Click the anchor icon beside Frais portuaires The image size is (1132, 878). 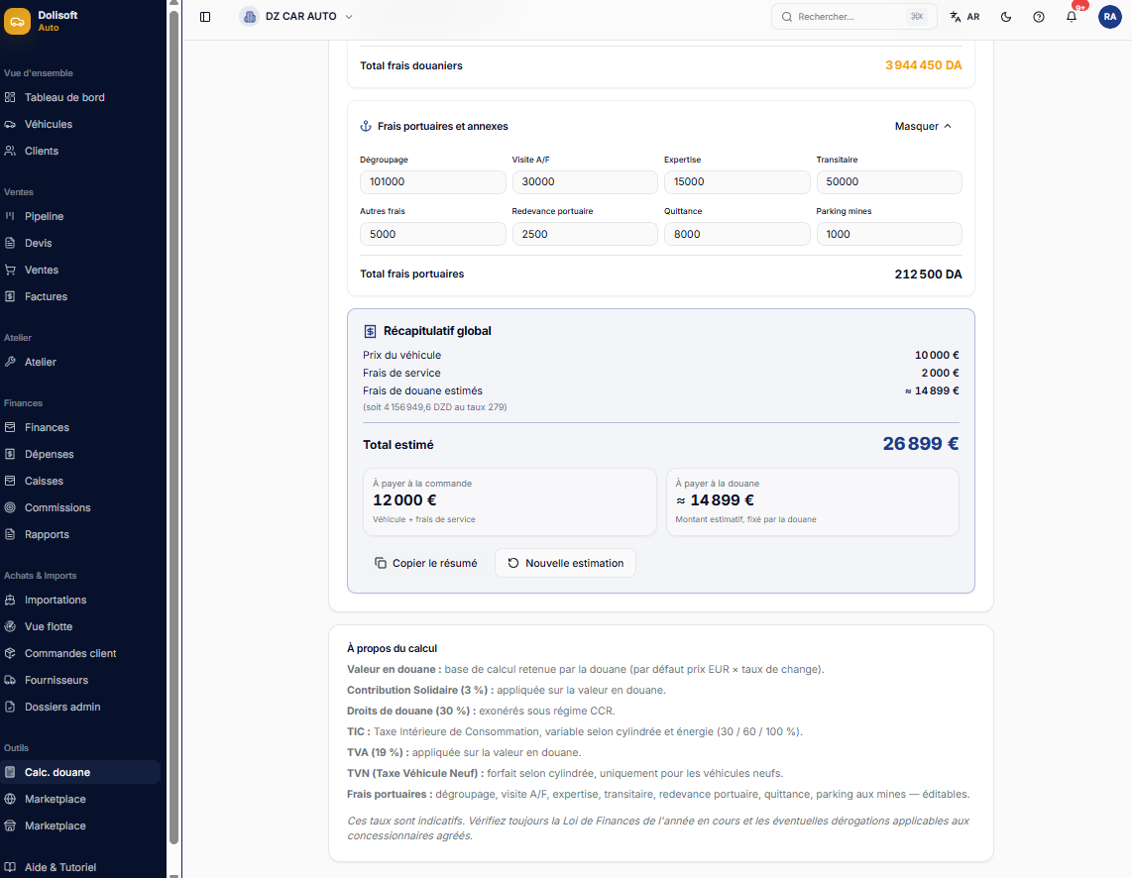(x=366, y=126)
